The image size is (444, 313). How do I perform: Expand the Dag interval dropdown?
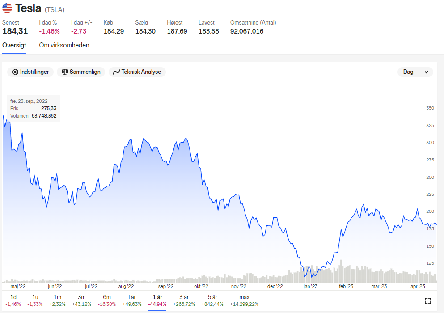415,72
